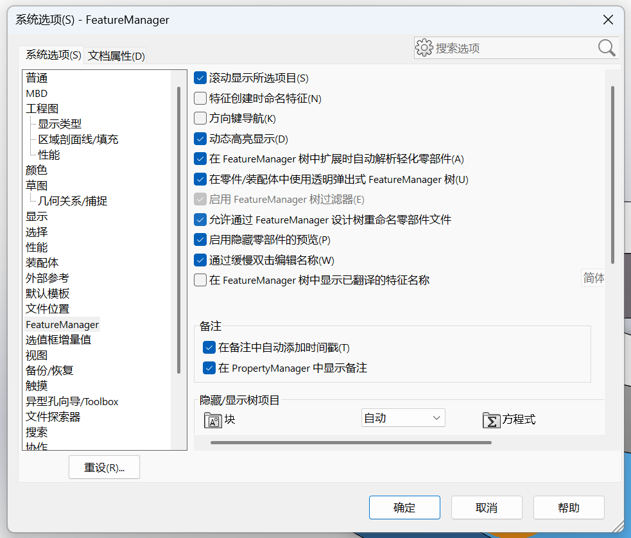631x538 pixels.
Task: Select 几何关系/捕捉 under 草图 tree
Action: pos(73,201)
